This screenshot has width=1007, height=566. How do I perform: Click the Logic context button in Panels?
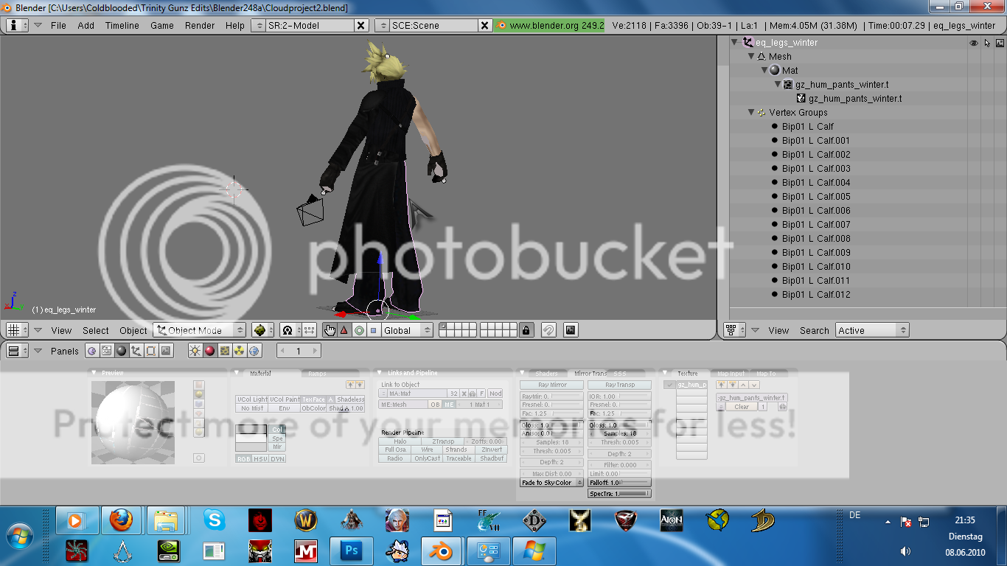92,351
